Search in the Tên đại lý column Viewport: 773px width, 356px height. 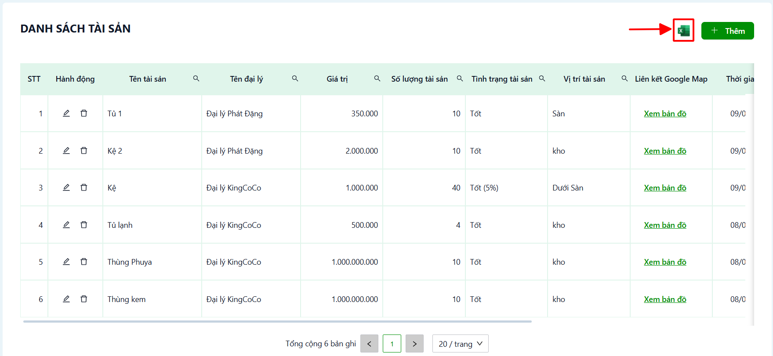[x=295, y=79]
